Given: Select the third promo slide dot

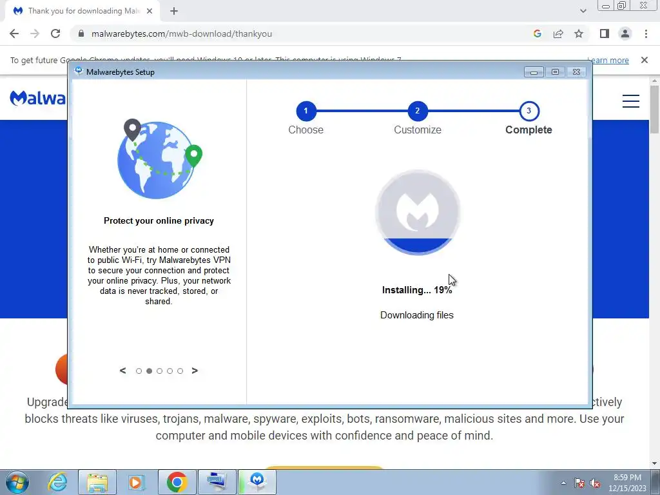Looking at the screenshot, I should click(x=160, y=371).
